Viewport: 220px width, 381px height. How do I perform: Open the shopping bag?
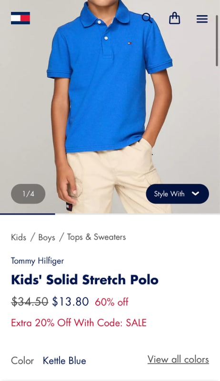[175, 18]
